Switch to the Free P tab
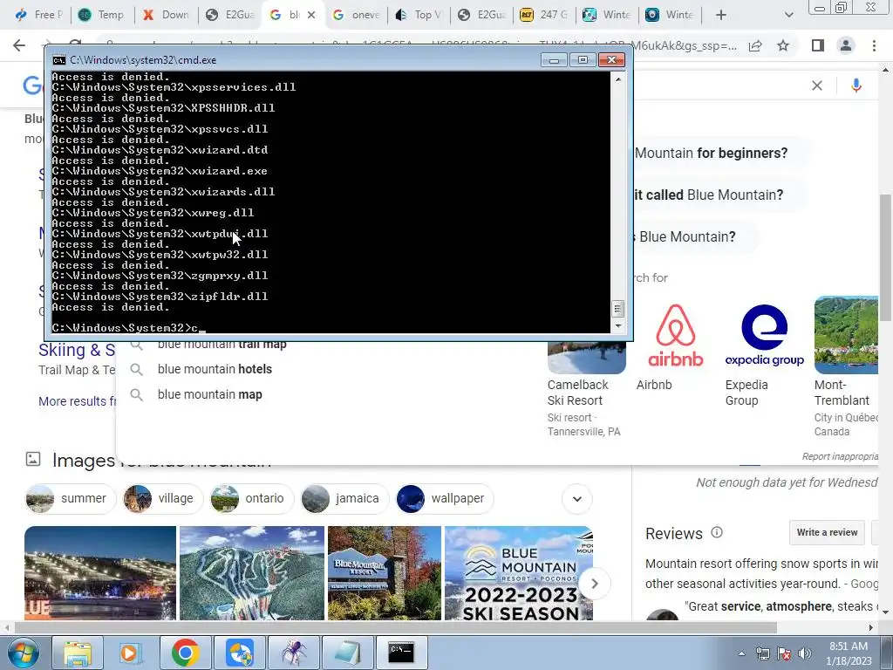The height and width of the screenshot is (670, 893). 39,15
